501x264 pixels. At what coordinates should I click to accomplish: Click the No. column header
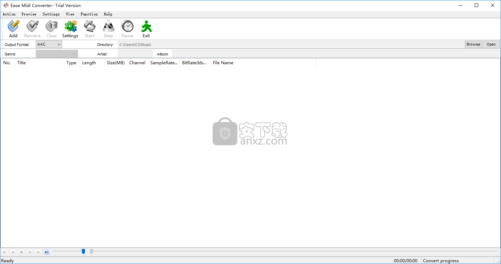(8, 63)
